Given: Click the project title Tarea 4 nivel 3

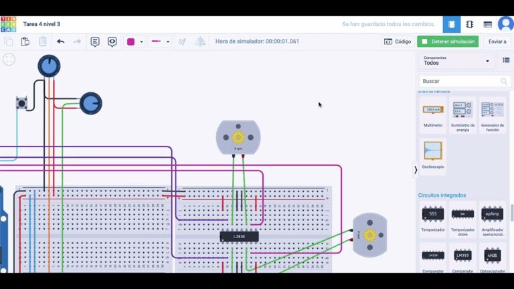Looking at the screenshot, I should [x=41, y=24].
